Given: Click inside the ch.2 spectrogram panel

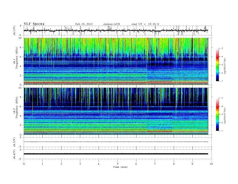Looking at the screenshot, I should tap(116, 111).
